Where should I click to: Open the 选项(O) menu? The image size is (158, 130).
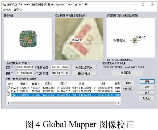18,10
